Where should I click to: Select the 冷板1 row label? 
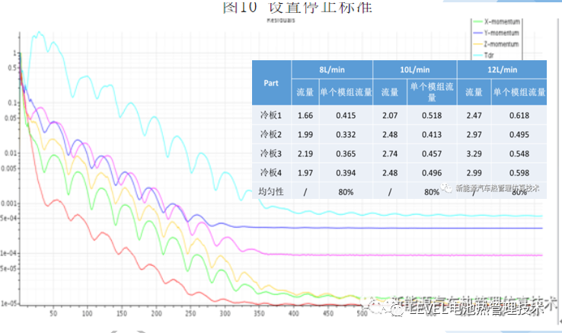[x=271, y=115]
